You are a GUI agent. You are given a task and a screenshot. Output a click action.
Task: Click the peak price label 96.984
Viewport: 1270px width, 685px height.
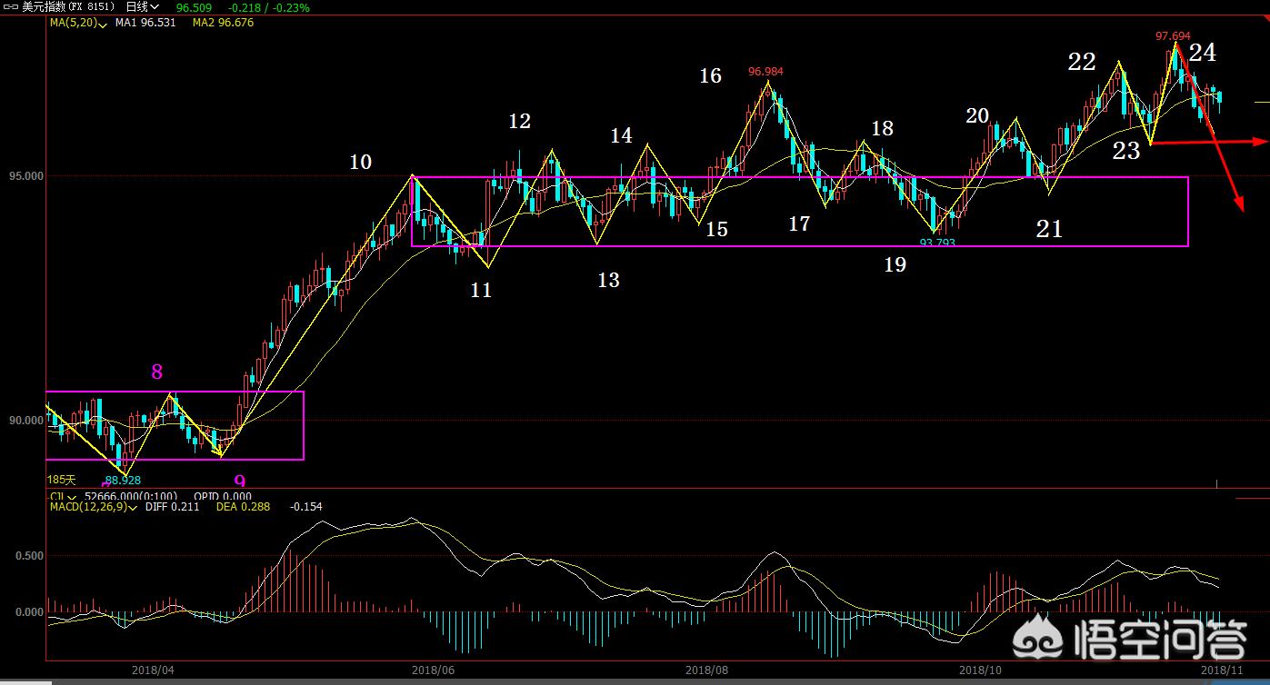pos(765,72)
